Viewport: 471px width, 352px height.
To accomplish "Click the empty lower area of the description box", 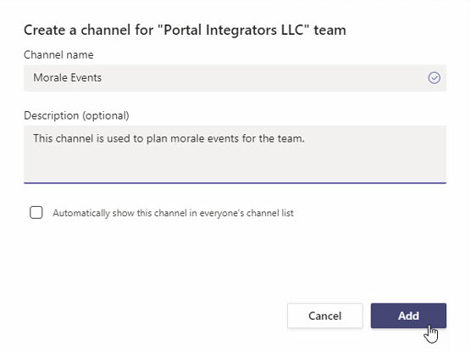I will pyautogui.click(x=235, y=165).
